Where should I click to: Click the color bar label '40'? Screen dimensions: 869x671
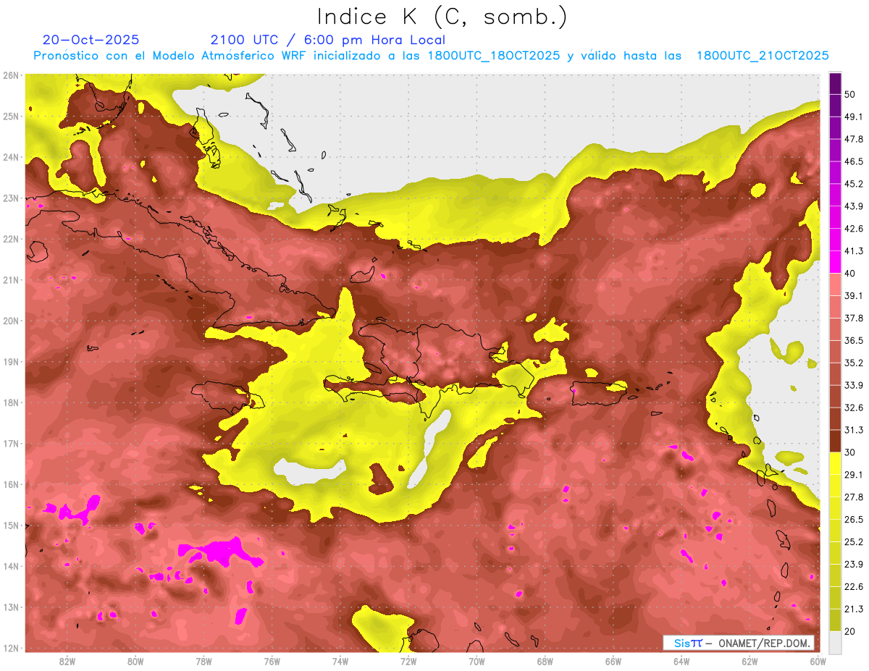[851, 274]
